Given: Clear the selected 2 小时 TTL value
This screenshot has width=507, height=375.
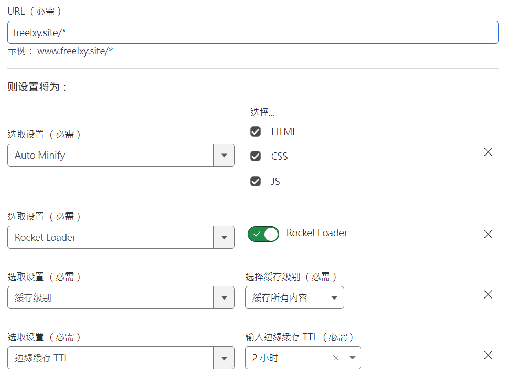Looking at the screenshot, I should click(x=336, y=358).
